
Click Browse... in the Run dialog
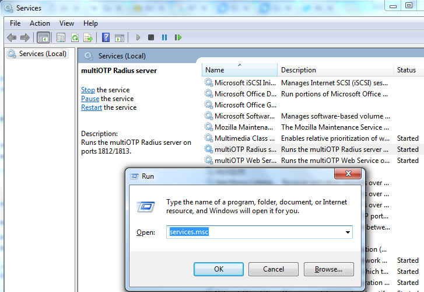[328, 269]
